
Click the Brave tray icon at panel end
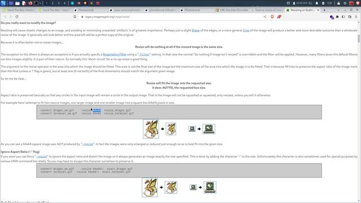point(358,3)
